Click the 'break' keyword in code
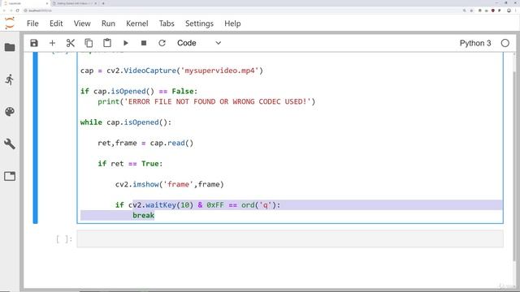Screen dimensions: 520x292 point(144,216)
